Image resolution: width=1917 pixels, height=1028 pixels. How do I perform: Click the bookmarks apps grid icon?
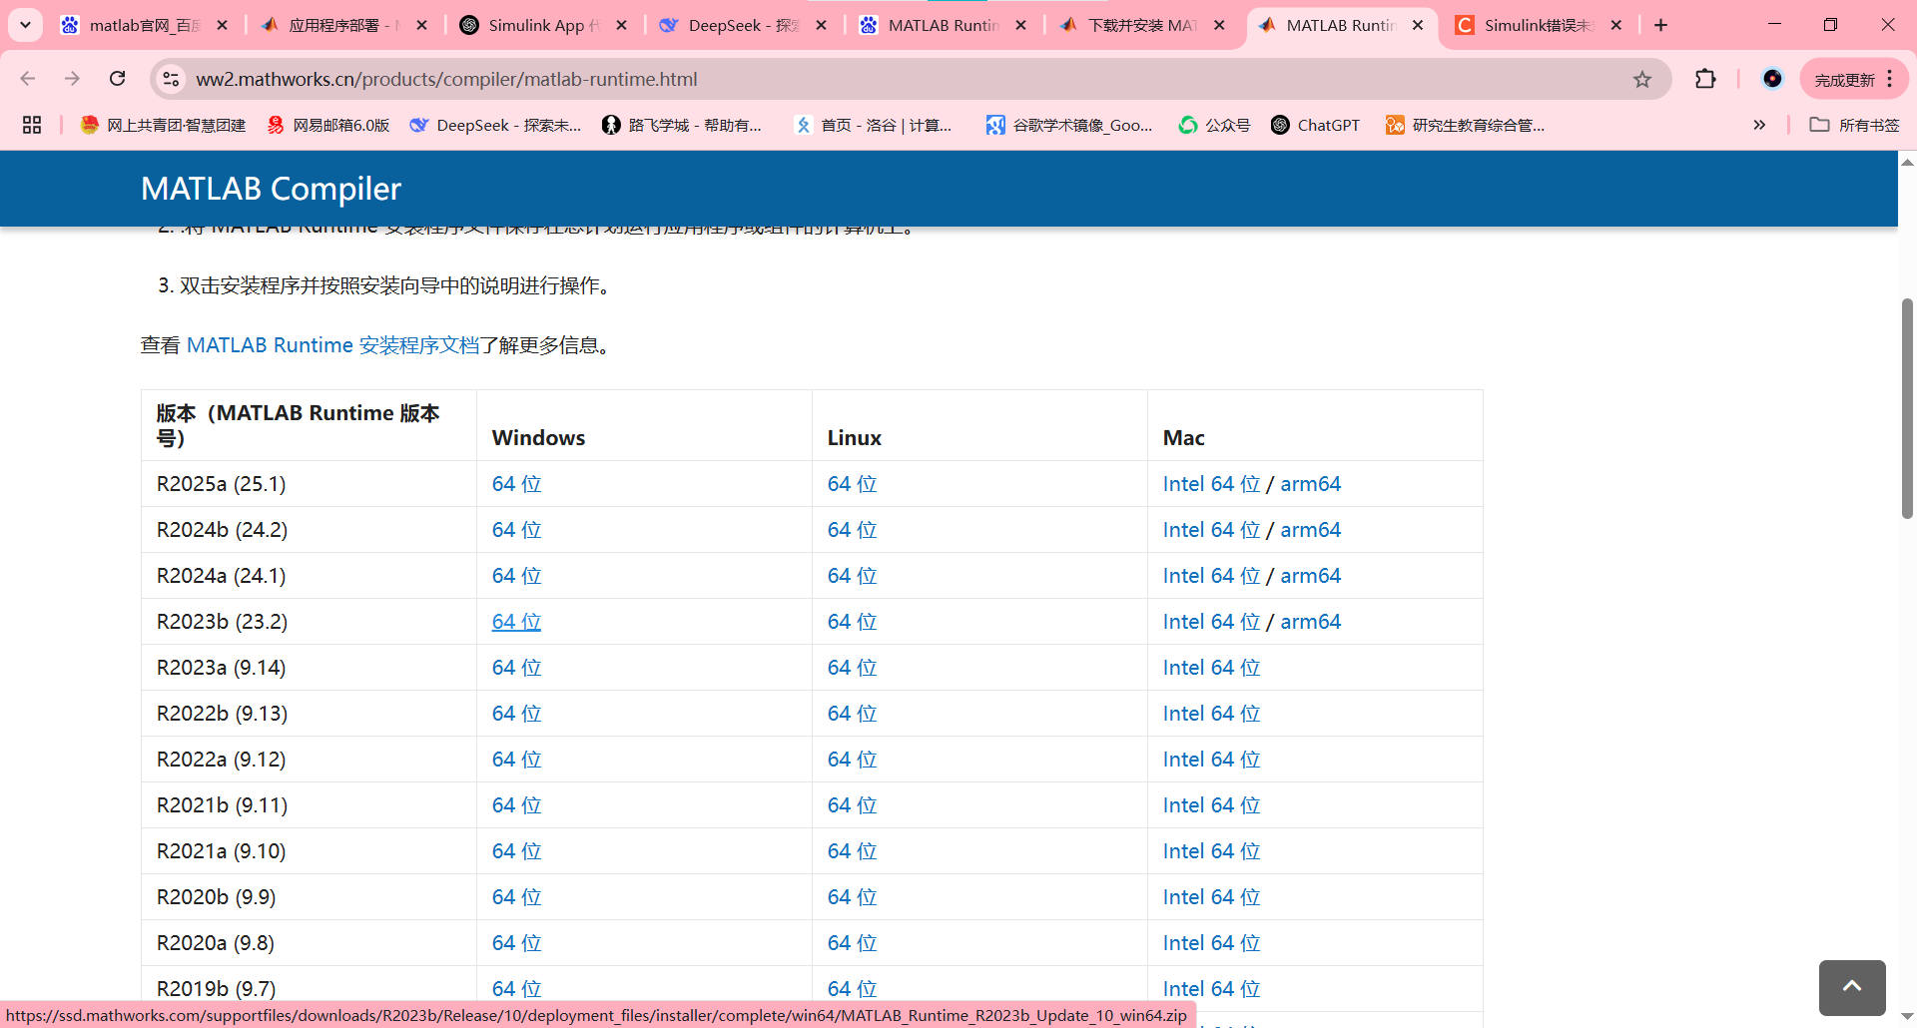pyautogui.click(x=31, y=125)
